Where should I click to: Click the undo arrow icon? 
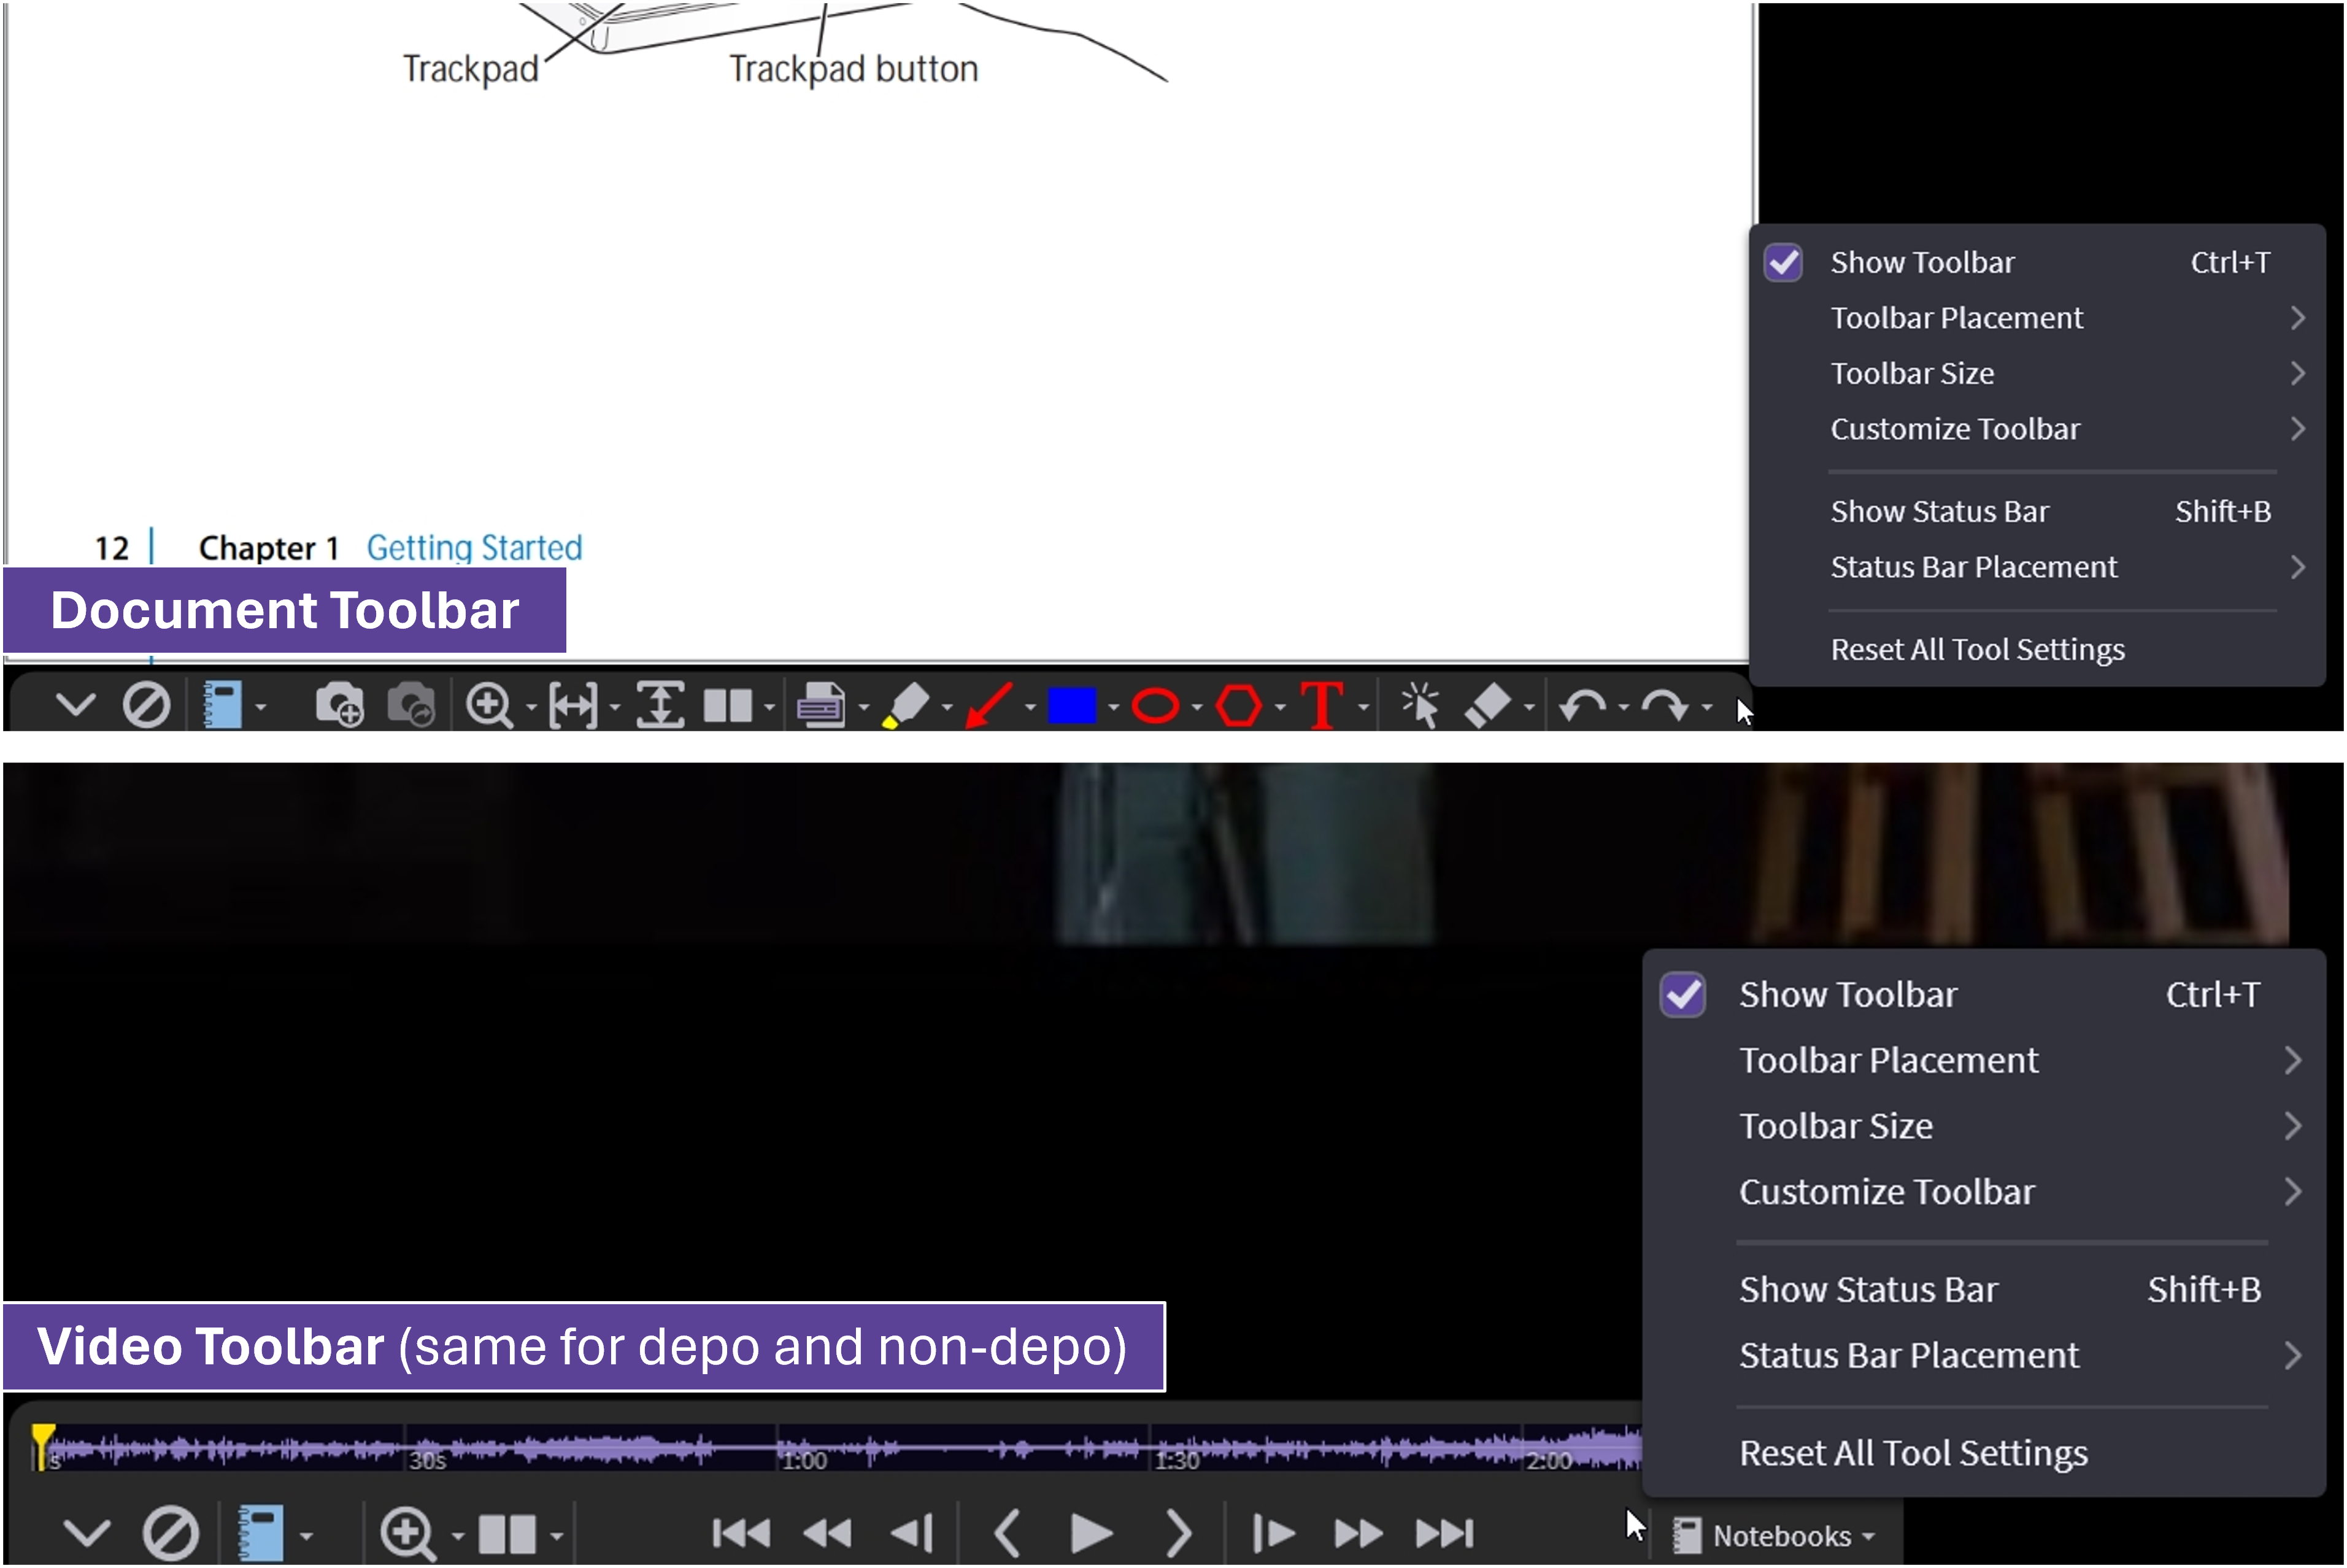tap(1582, 706)
